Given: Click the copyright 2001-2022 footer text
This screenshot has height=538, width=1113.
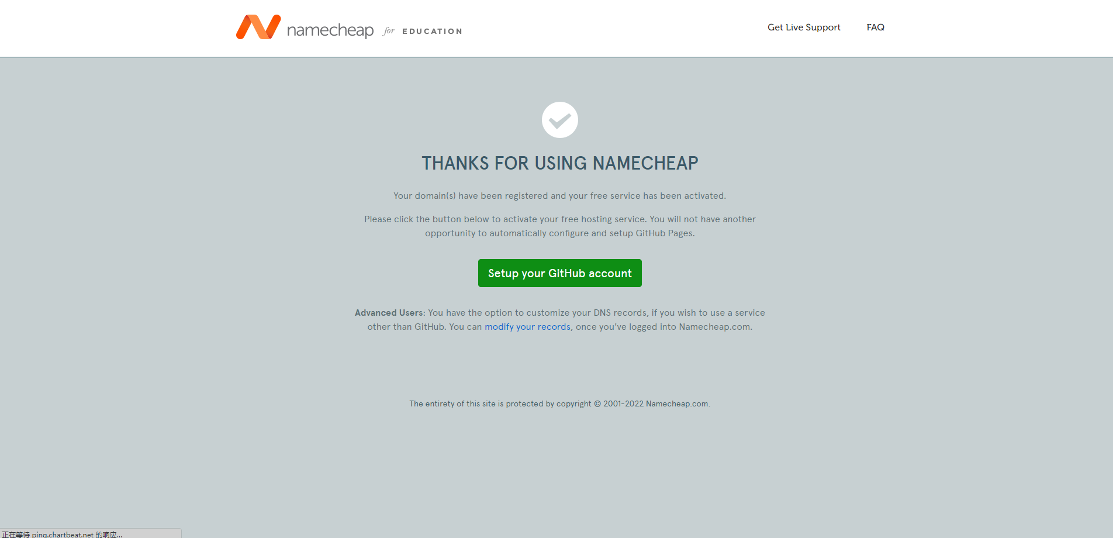Looking at the screenshot, I should coord(560,404).
